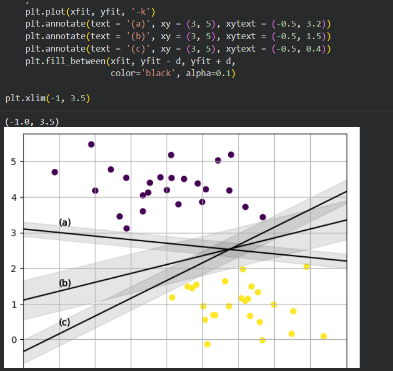This screenshot has width=393, height=371.
Task: Click the output text (-1.0, 3.5)
Action: (x=32, y=122)
